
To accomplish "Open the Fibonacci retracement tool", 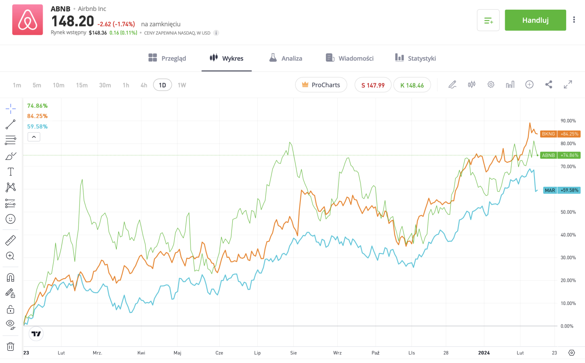I will 11,140.
